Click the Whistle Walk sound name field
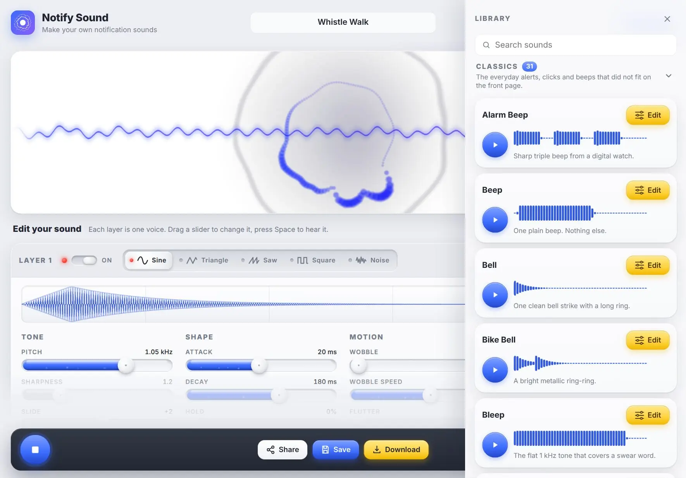This screenshot has height=478, width=686. click(x=343, y=22)
